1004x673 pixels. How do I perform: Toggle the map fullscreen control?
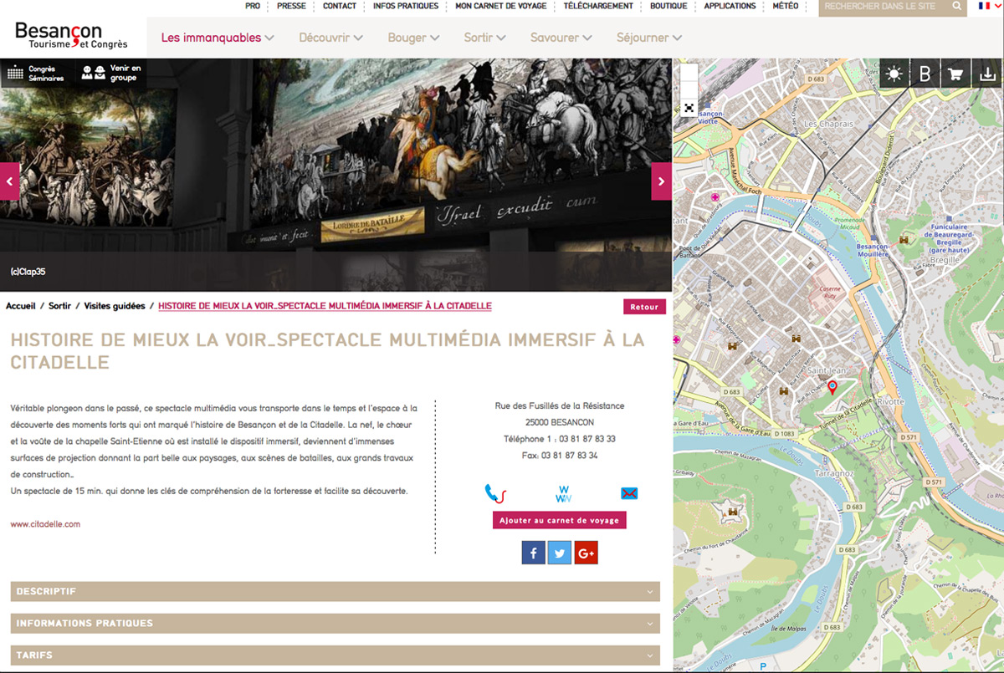point(689,107)
